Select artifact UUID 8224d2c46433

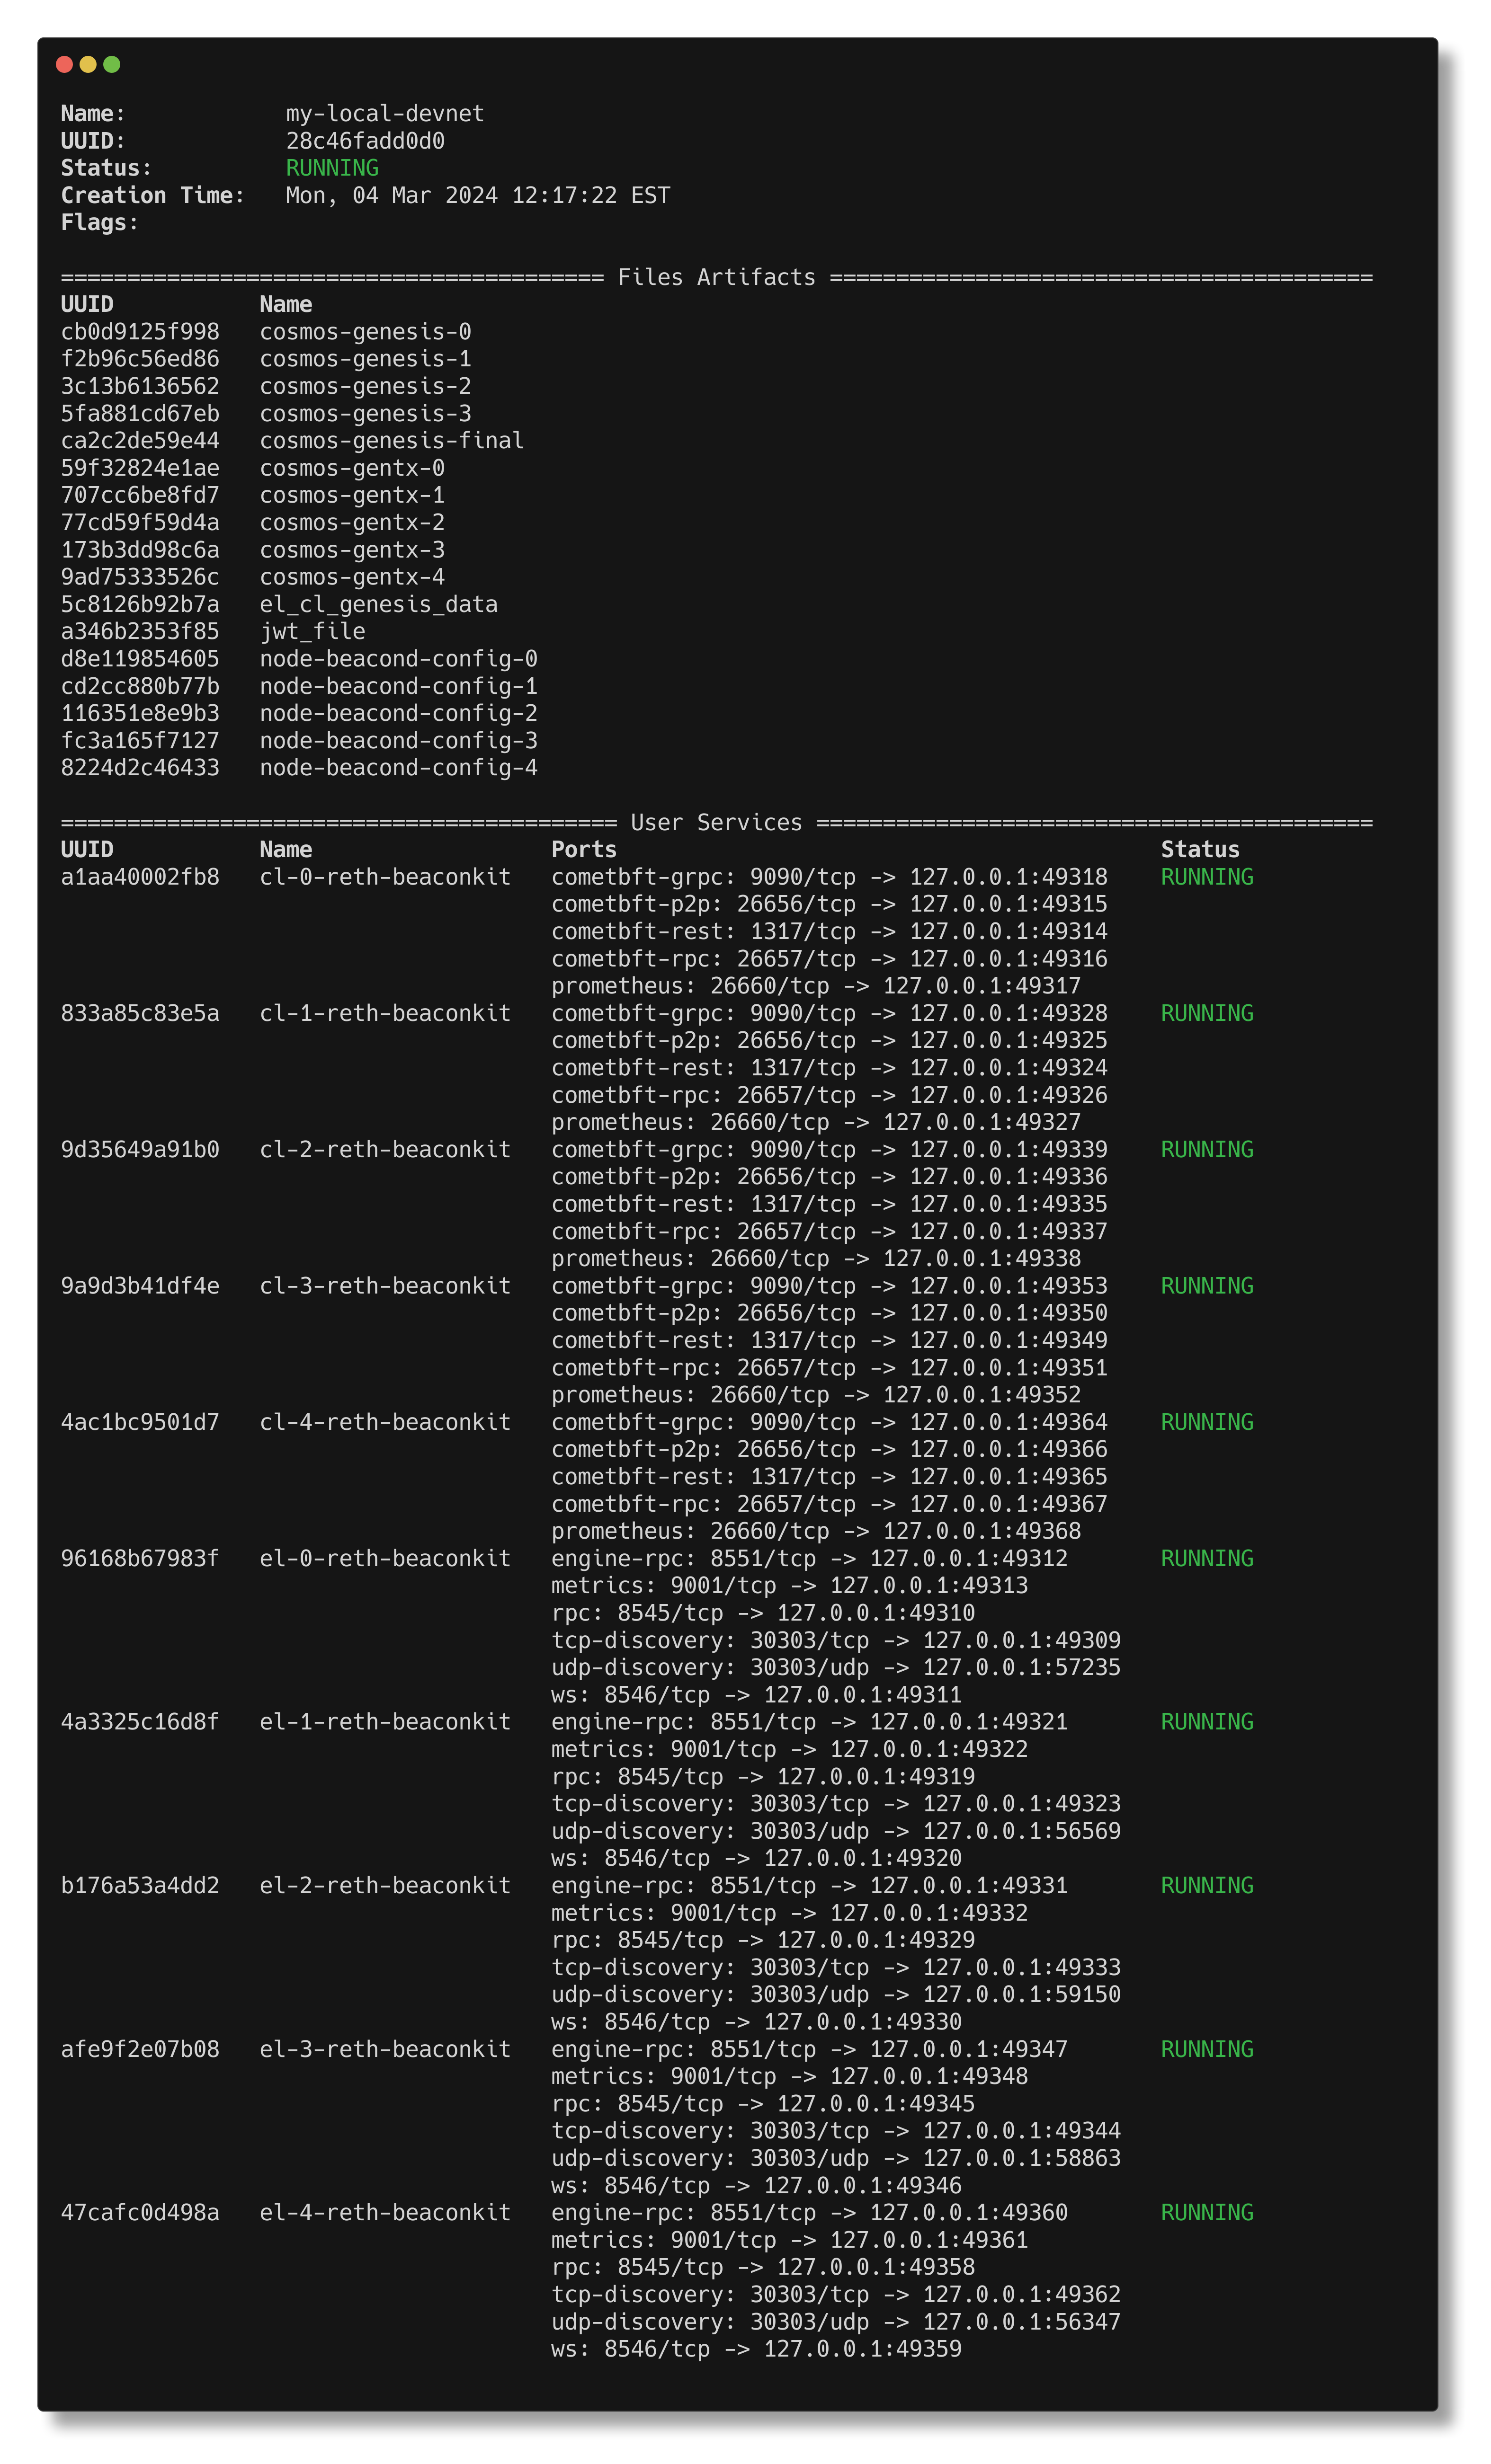[140, 767]
